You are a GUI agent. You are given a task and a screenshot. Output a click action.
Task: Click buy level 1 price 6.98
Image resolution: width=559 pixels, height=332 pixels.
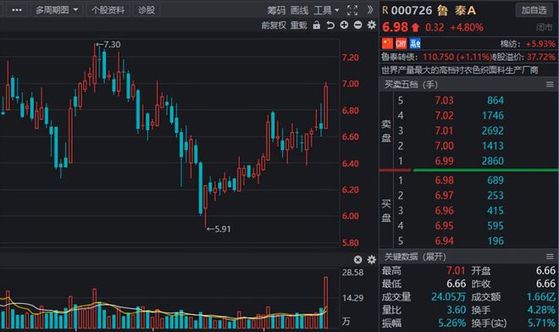point(444,180)
